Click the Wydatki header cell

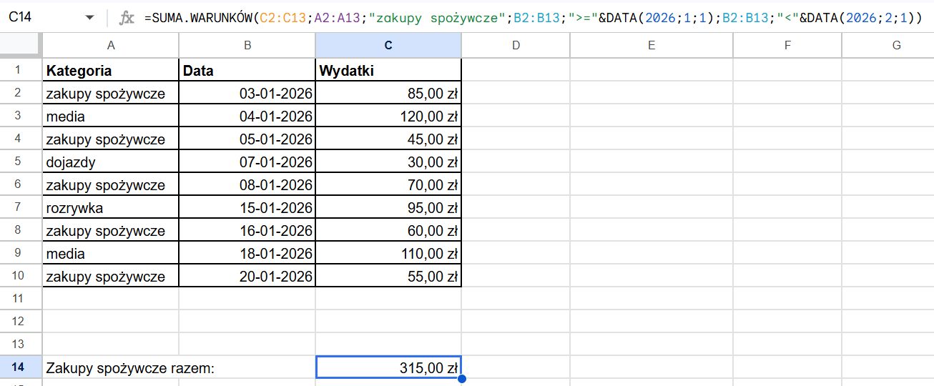pyautogui.click(x=388, y=71)
